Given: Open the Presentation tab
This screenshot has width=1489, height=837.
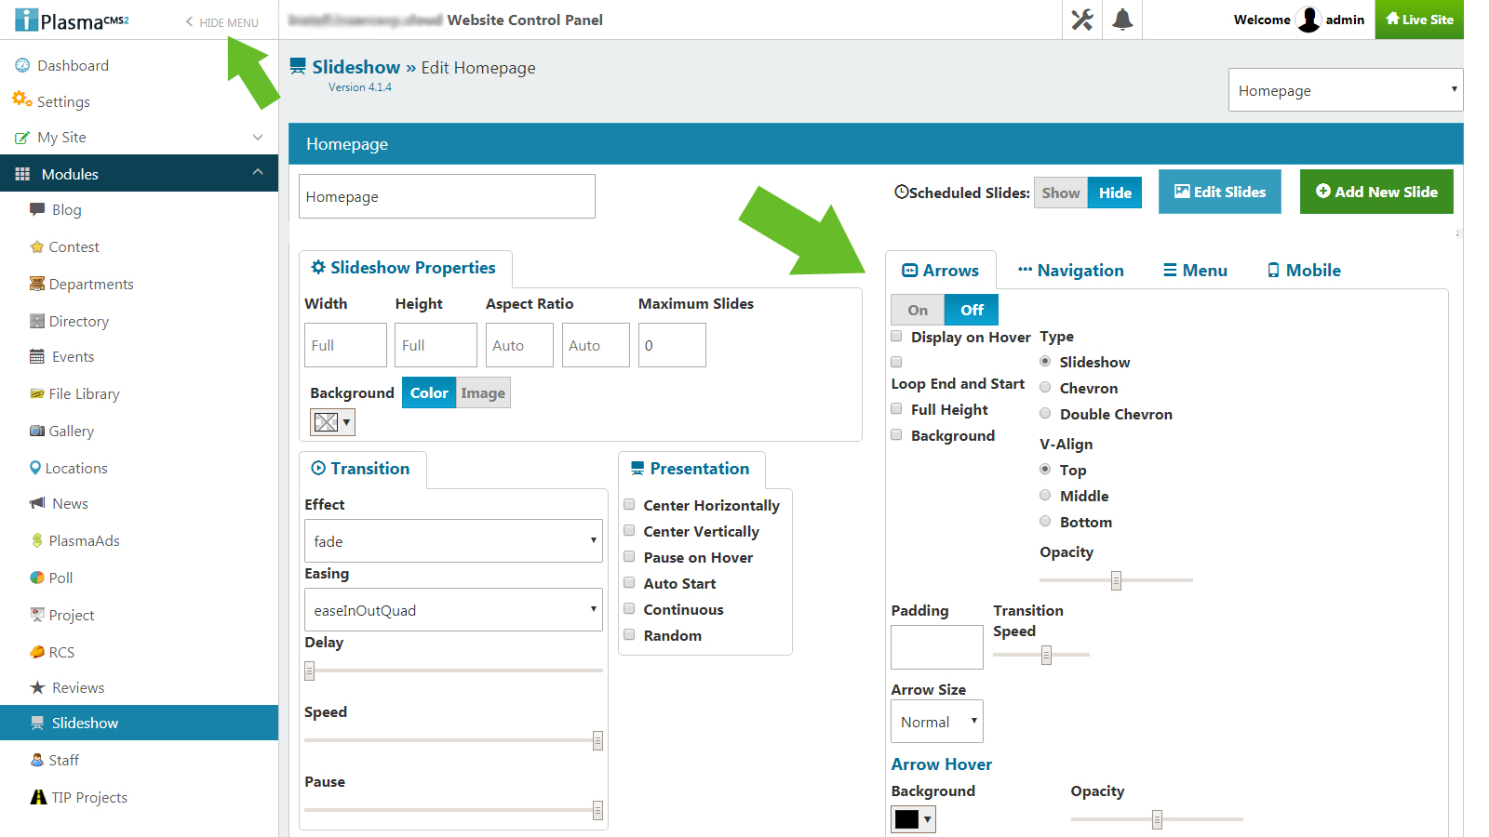Looking at the screenshot, I should [691, 469].
